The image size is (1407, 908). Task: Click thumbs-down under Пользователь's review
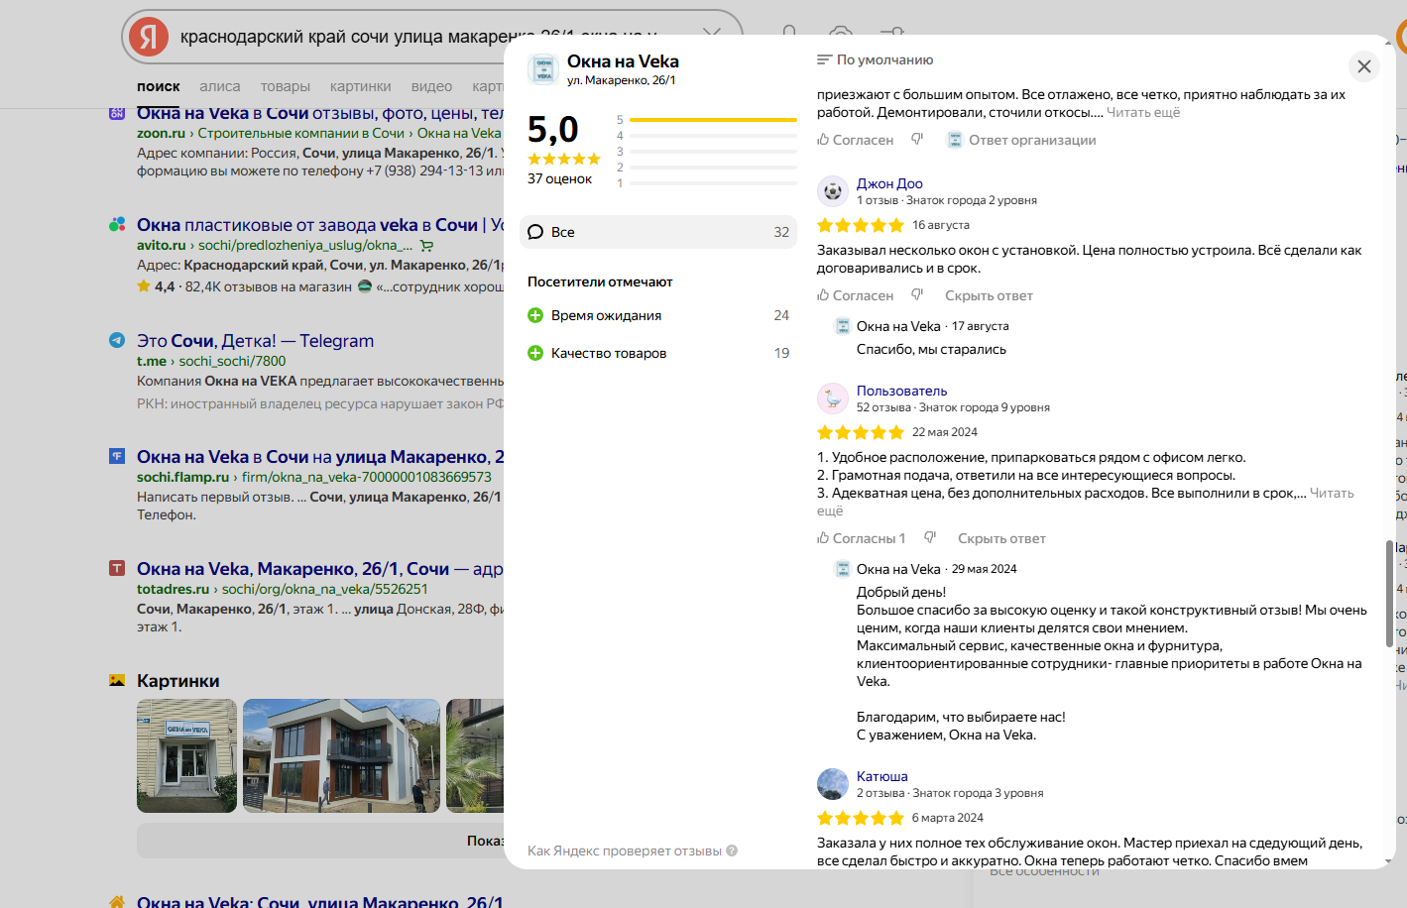coord(930,538)
